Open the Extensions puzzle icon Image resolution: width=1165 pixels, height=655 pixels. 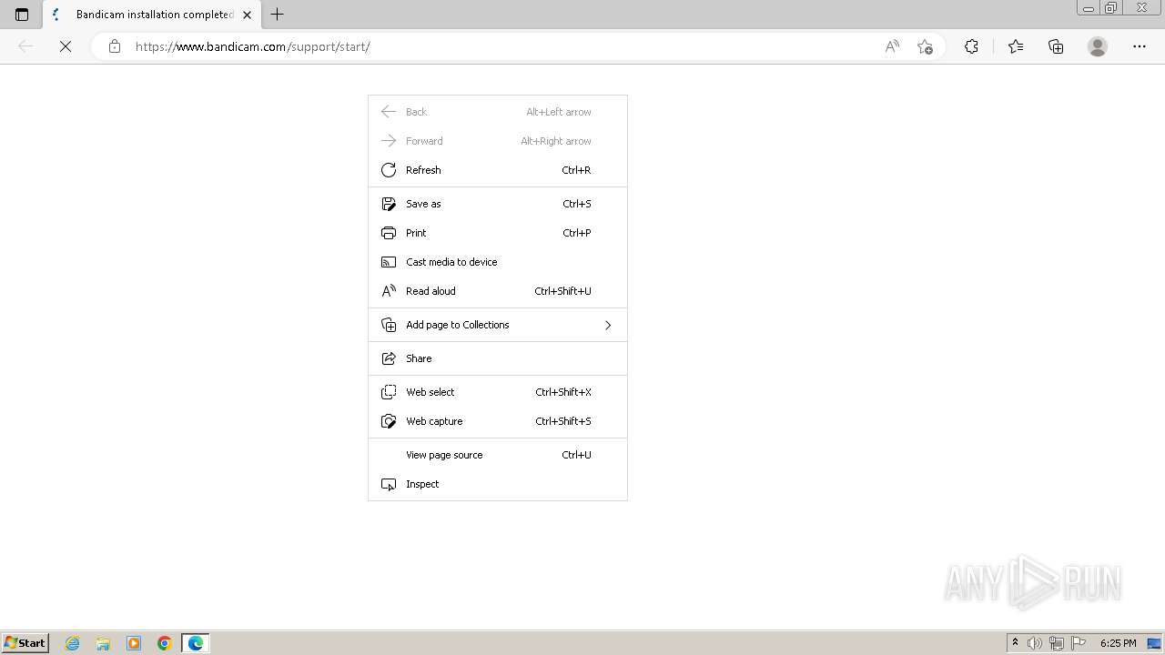pos(971,46)
